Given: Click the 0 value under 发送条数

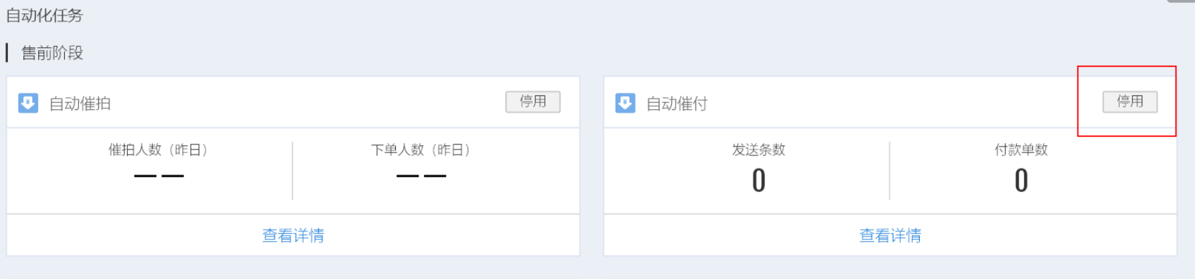Looking at the screenshot, I should (758, 180).
